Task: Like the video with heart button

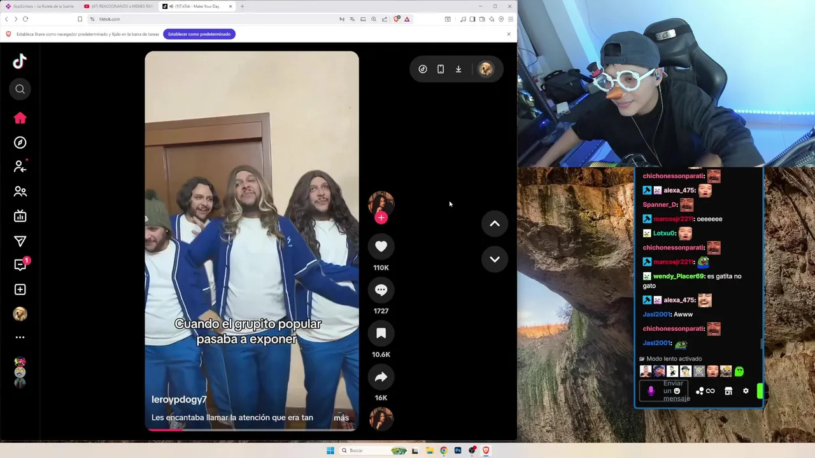Action: tap(381, 247)
